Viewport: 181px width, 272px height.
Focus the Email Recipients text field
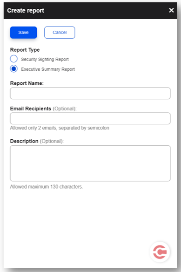click(x=90, y=118)
